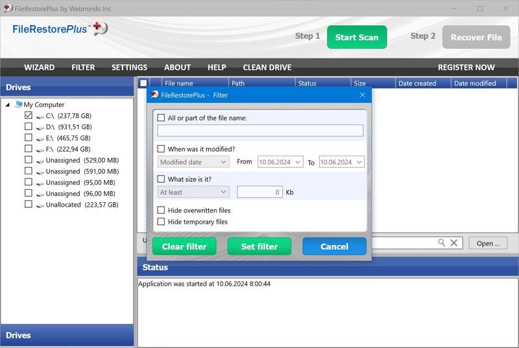This screenshot has height=348, width=519.
Task: Enable 'What size is it?' checkbox
Action: coord(161,179)
